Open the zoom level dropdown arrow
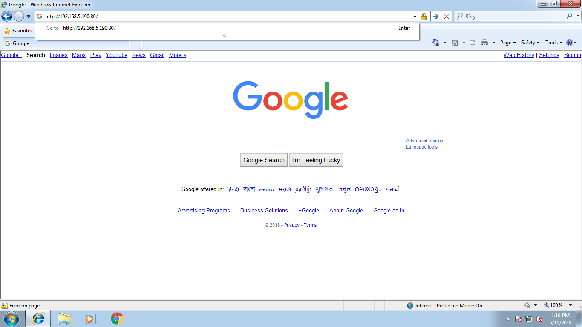 click(x=571, y=305)
